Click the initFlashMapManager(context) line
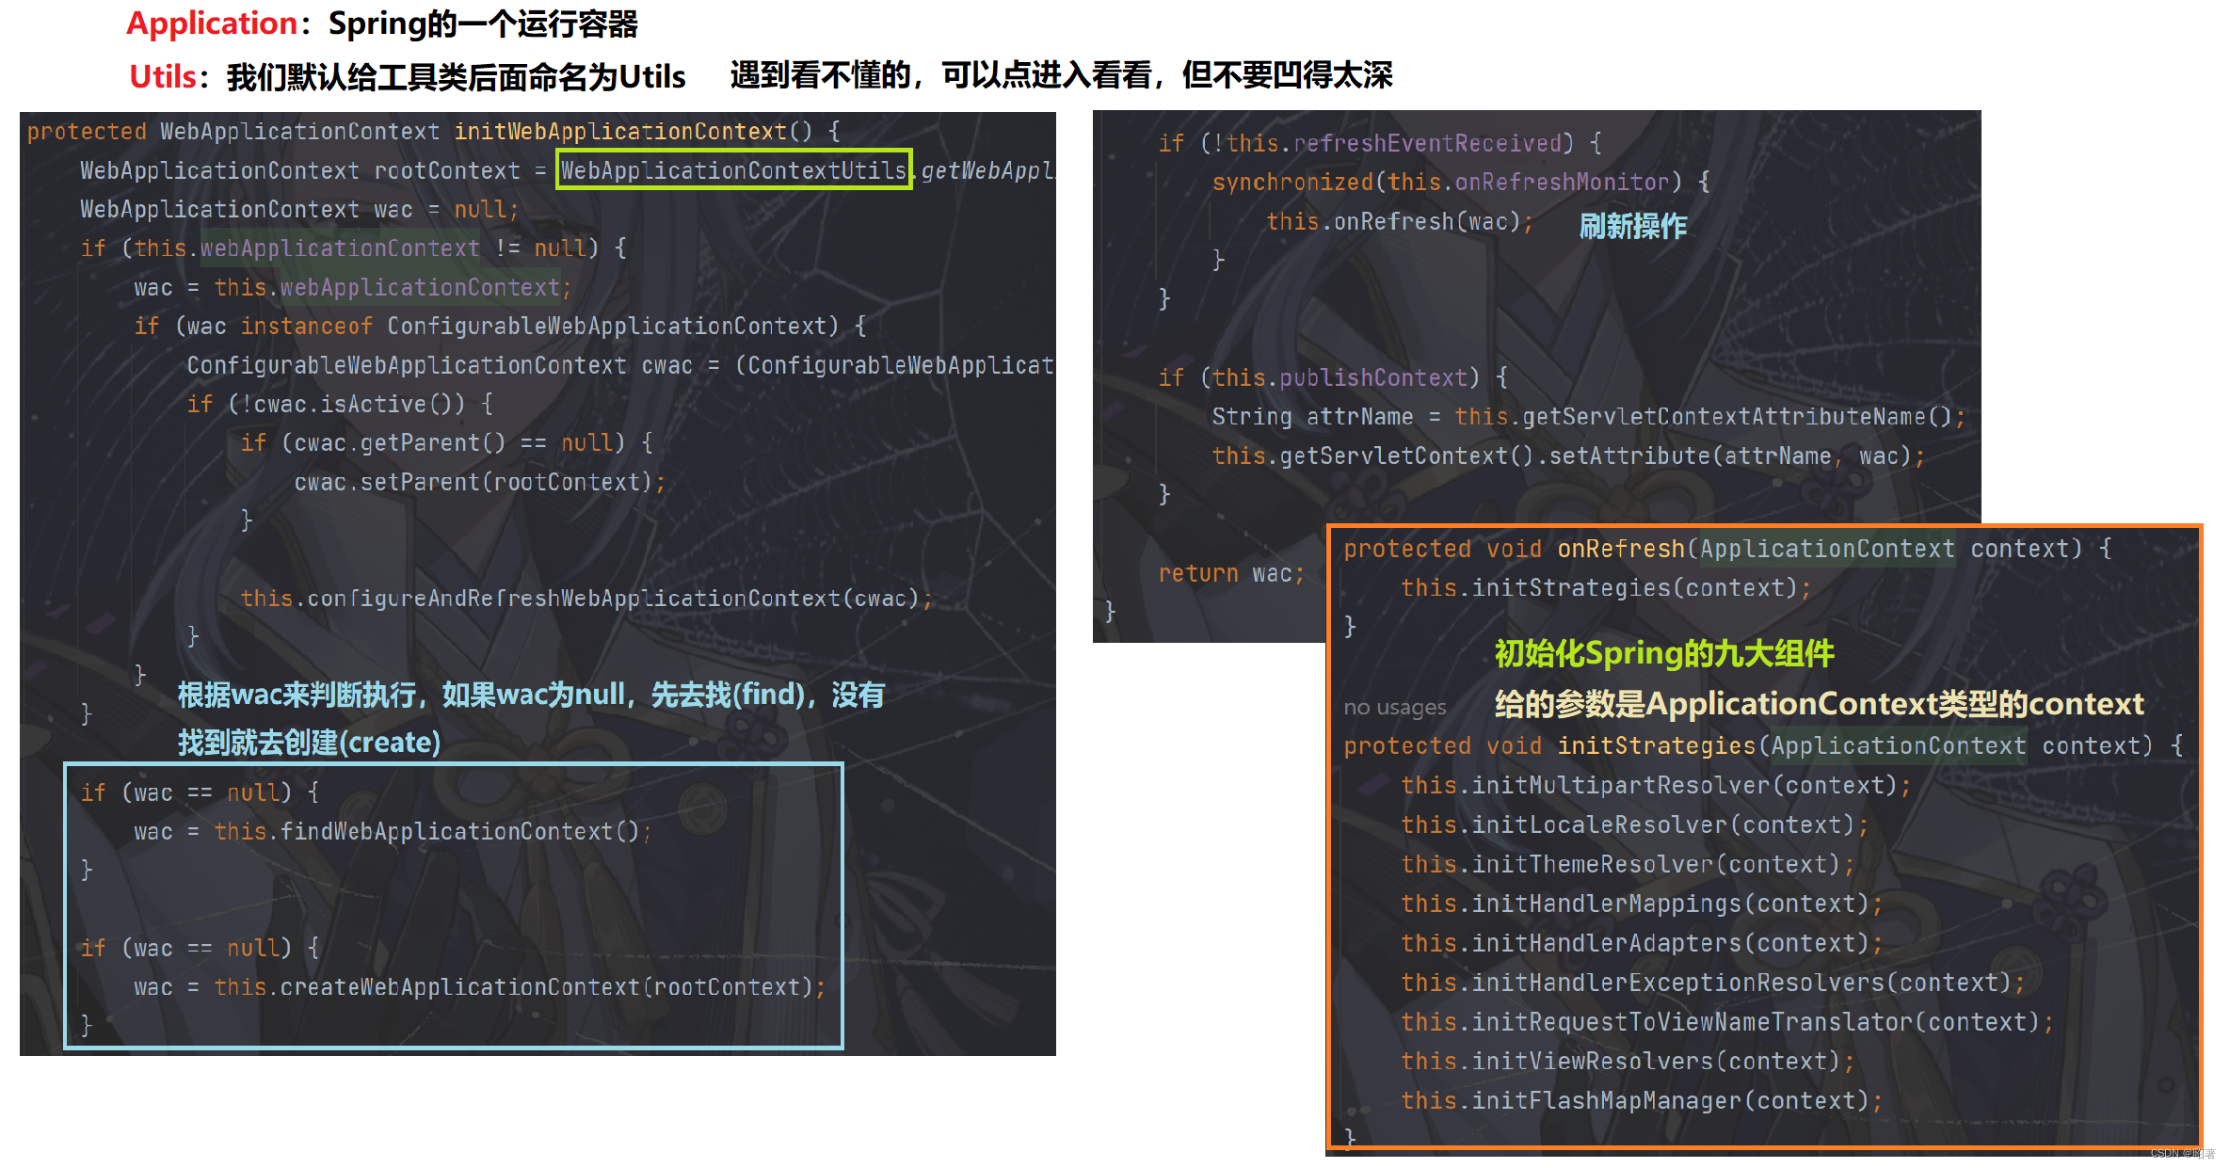 pyautogui.click(x=1641, y=1101)
